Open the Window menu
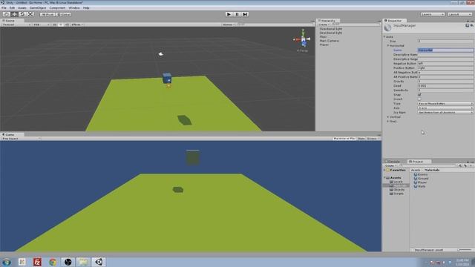This screenshot has height=267, width=475. (74, 8)
